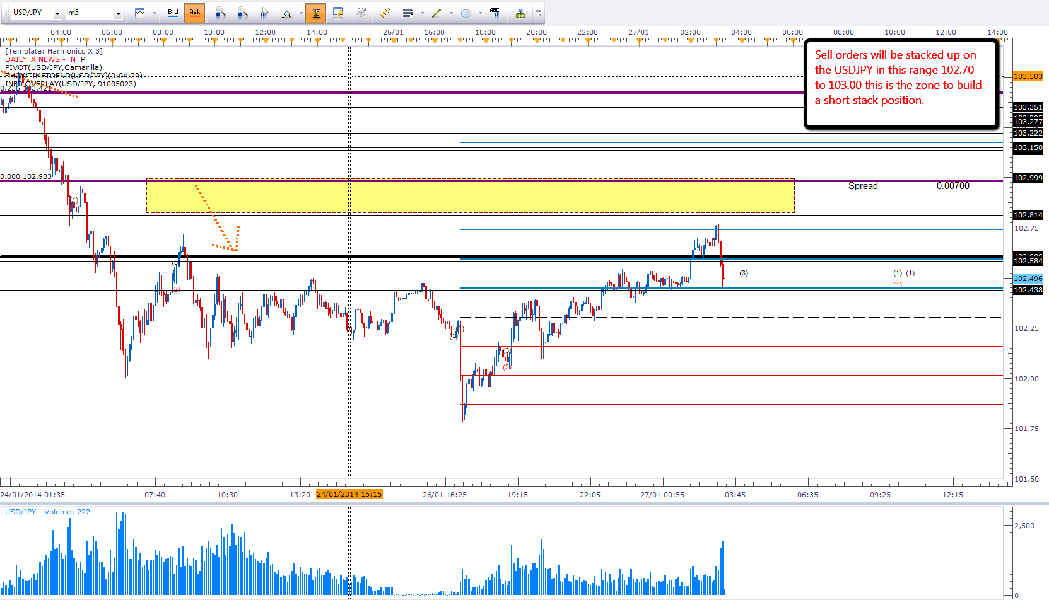
Task: Expand the zoom mode dropdown arrow
Action: (x=301, y=13)
